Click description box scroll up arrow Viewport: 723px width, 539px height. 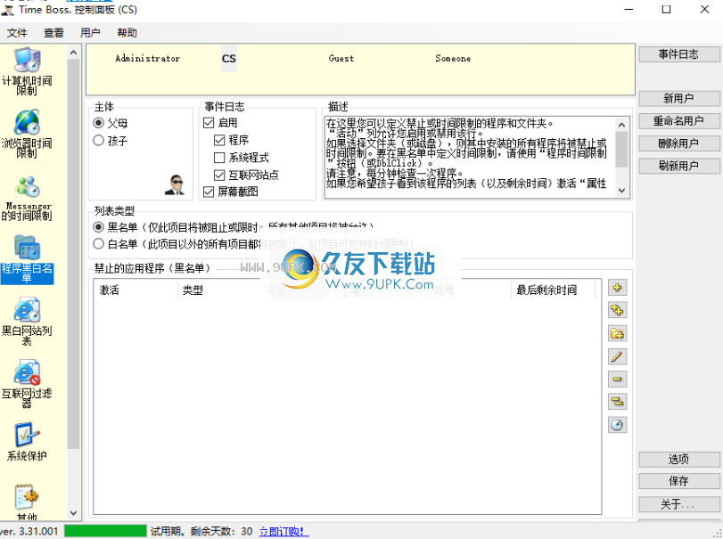coord(621,125)
